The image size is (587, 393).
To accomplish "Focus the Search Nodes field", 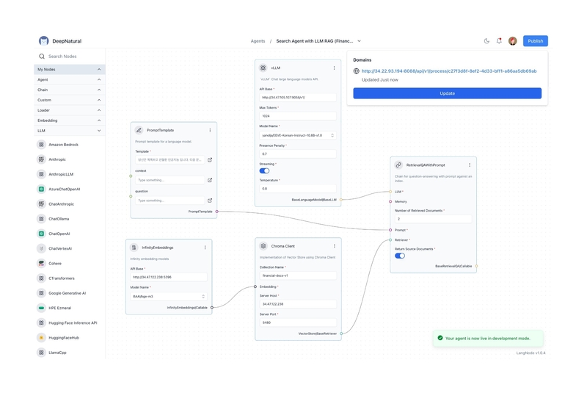I will pos(69,57).
